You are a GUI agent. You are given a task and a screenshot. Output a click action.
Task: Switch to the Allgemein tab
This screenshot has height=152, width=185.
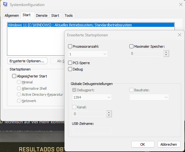click(12, 15)
